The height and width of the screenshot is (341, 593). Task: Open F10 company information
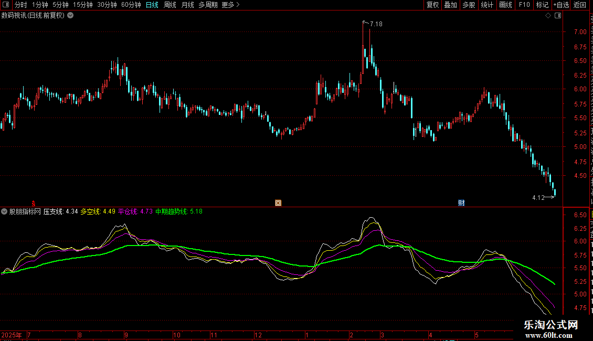coord(524,5)
